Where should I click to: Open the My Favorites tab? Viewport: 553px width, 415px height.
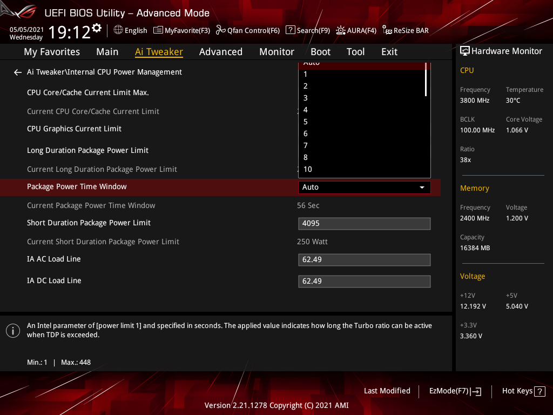pos(52,52)
